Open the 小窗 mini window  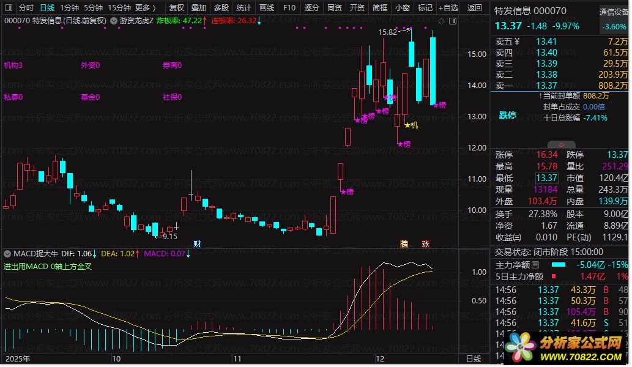point(402,8)
